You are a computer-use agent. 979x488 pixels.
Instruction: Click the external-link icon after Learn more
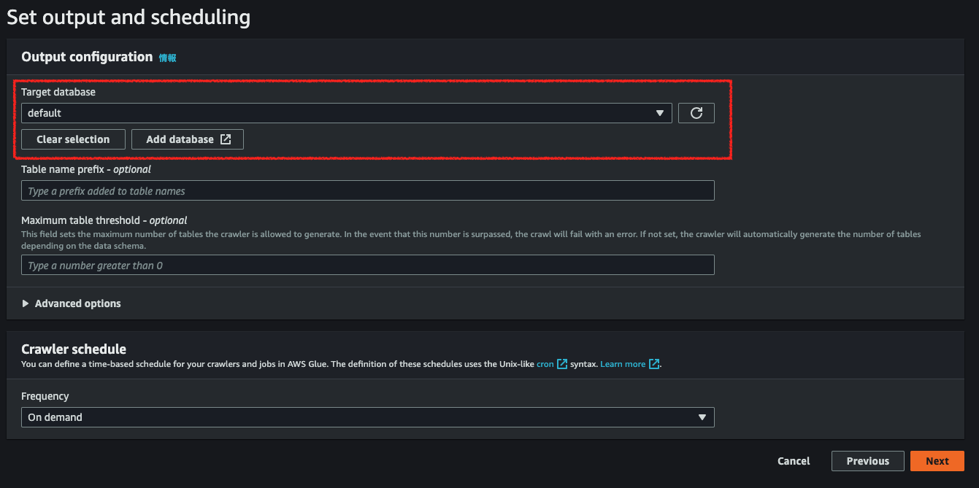(654, 364)
